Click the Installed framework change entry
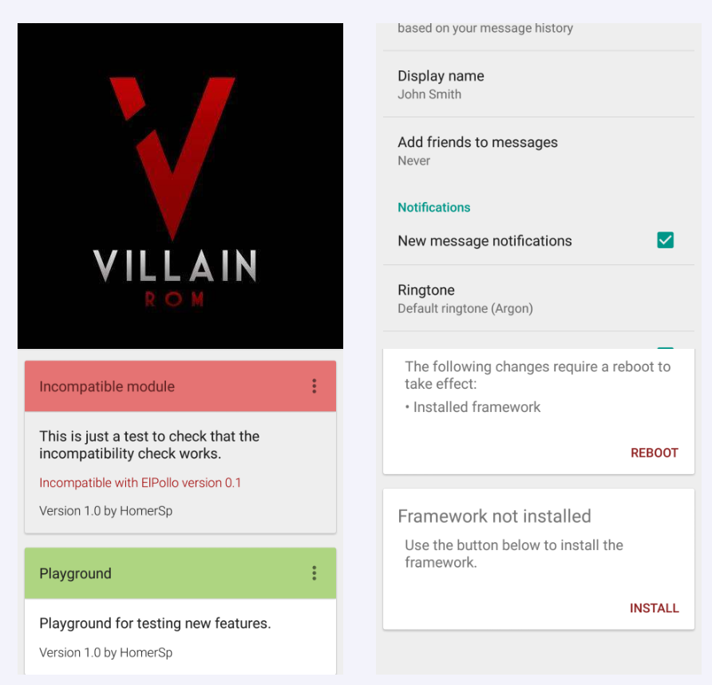The image size is (712, 685). pyautogui.click(x=473, y=407)
